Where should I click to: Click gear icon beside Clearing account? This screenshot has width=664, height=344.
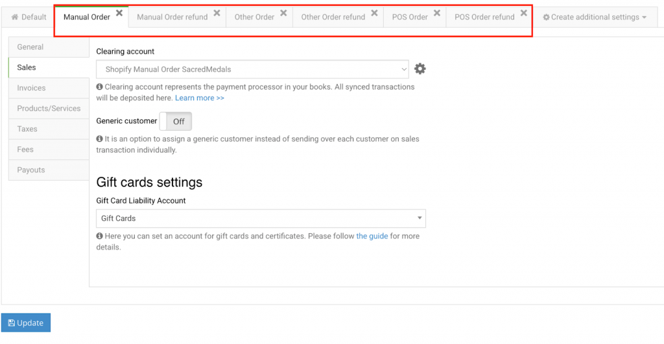pos(420,69)
